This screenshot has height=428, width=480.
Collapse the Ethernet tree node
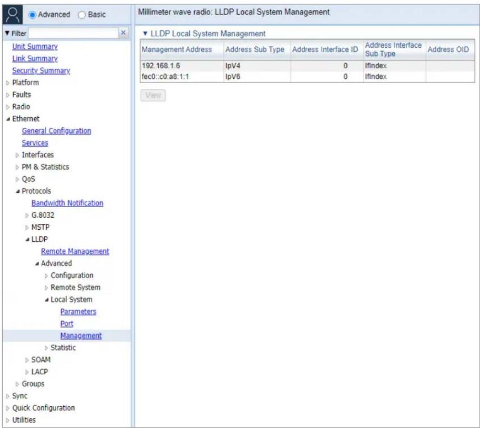click(x=8, y=119)
